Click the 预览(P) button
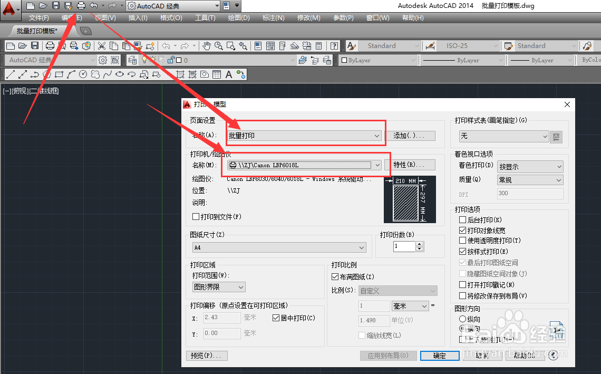 (x=207, y=356)
